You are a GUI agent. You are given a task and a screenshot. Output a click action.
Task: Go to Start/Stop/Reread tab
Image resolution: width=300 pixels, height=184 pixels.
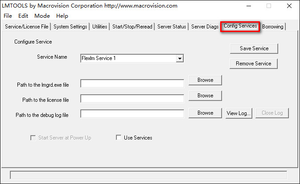(x=132, y=27)
